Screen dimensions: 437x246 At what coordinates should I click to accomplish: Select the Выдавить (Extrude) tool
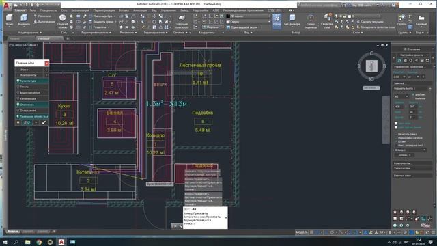(x=24, y=20)
